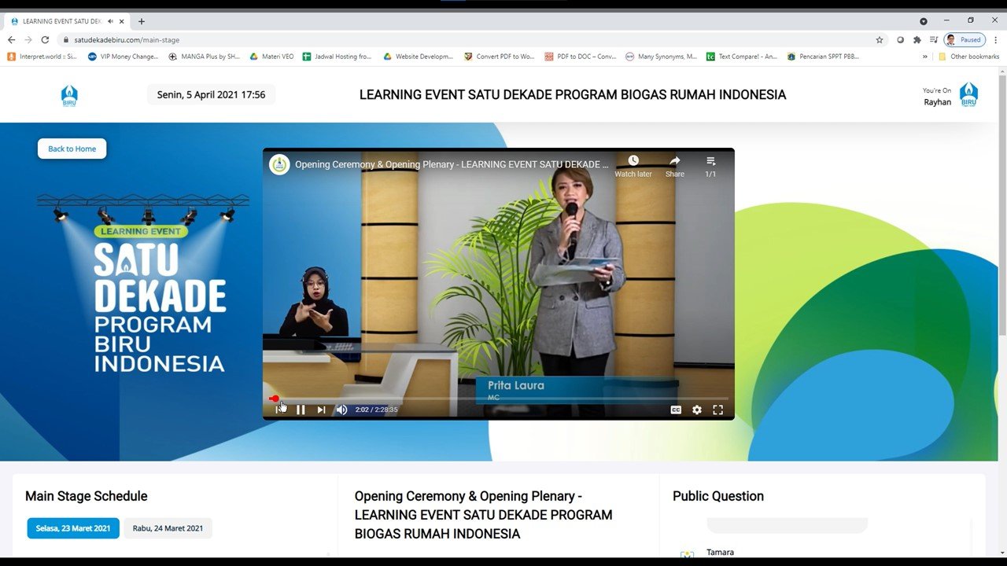Mute the video volume
This screenshot has height=566, width=1007.
pyautogui.click(x=341, y=410)
